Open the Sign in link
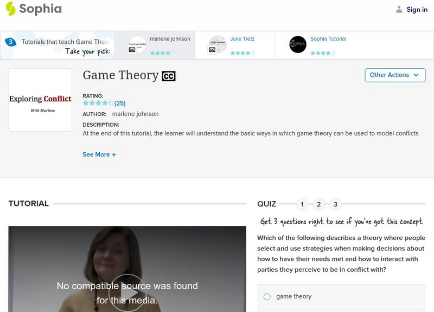Image resolution: width=434 pixels, height=312 pixels. (x=417, y=9)
